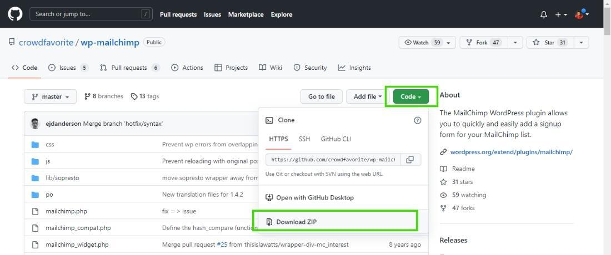
Task: Expand the Star lists dropdown arrow
Action: tap(582, 42)
